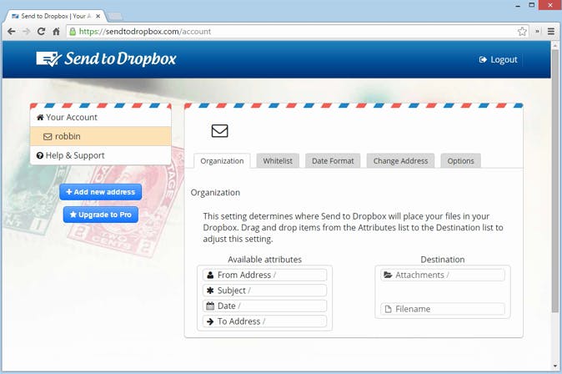Select the From Address attribute

[x=265, y=275]
